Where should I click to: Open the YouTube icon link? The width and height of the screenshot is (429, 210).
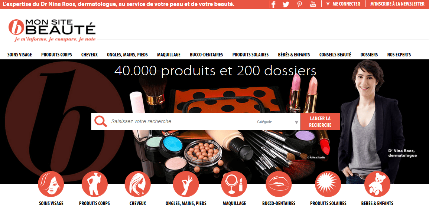(313, 4)
